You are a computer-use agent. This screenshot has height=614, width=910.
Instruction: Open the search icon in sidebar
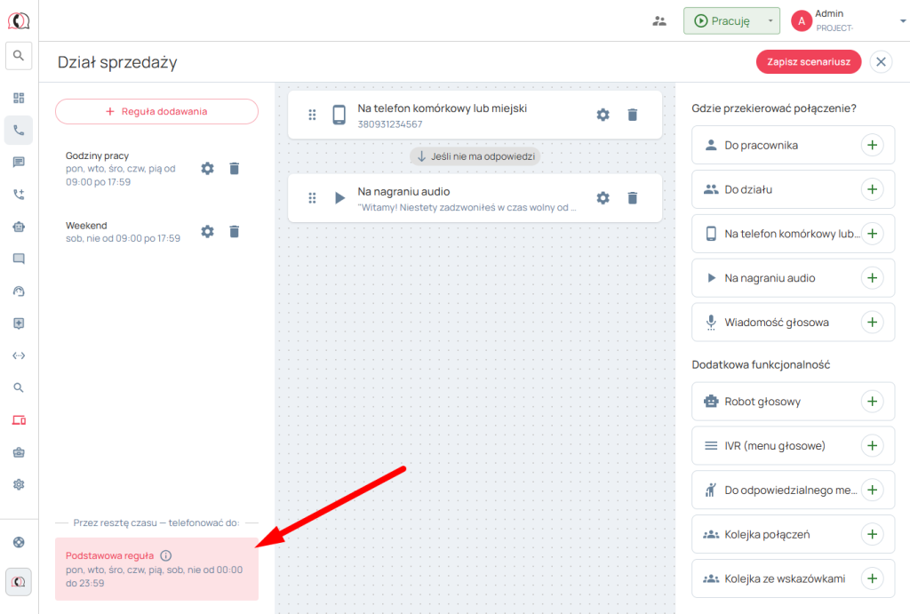click(19, 56)
